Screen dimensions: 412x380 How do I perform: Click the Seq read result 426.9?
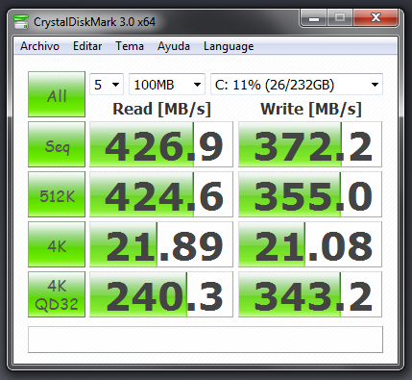161,144
